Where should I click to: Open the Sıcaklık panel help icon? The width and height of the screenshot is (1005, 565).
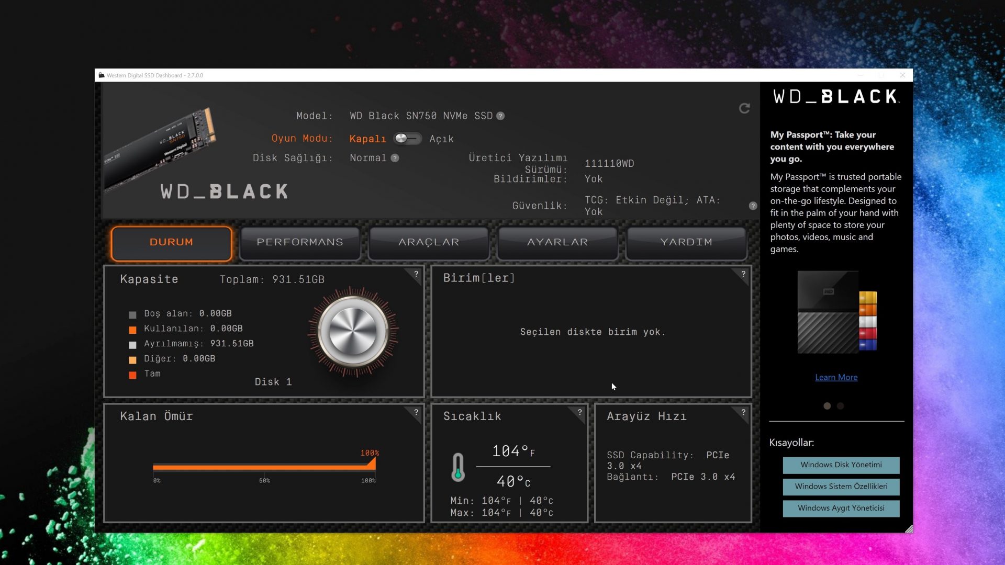[579, 411]
